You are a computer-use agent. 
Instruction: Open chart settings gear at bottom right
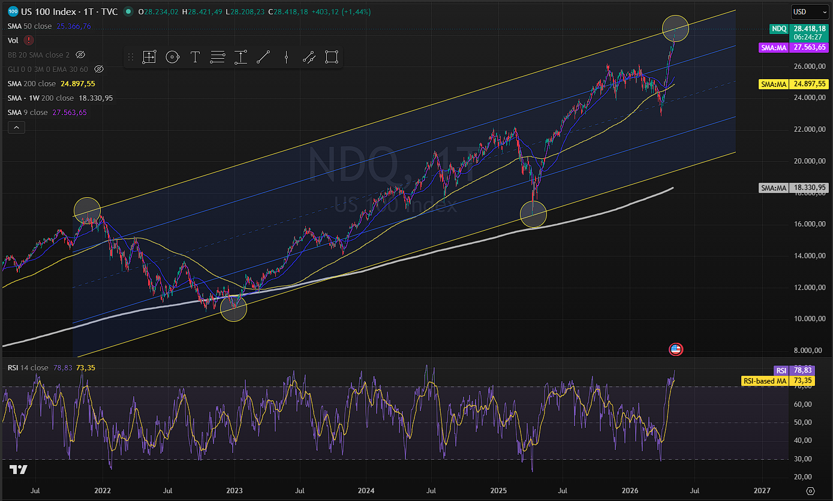(810, 491)
